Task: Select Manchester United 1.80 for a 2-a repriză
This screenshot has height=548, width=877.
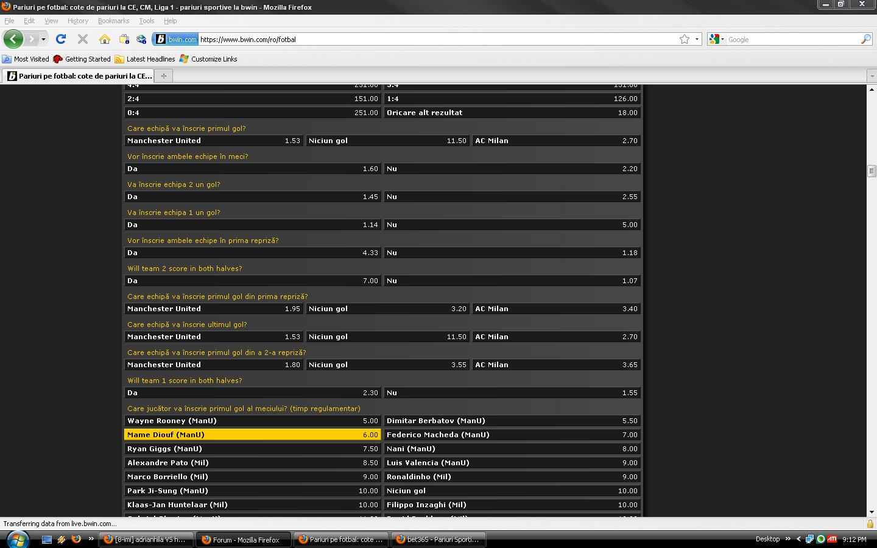Action: 214,365
